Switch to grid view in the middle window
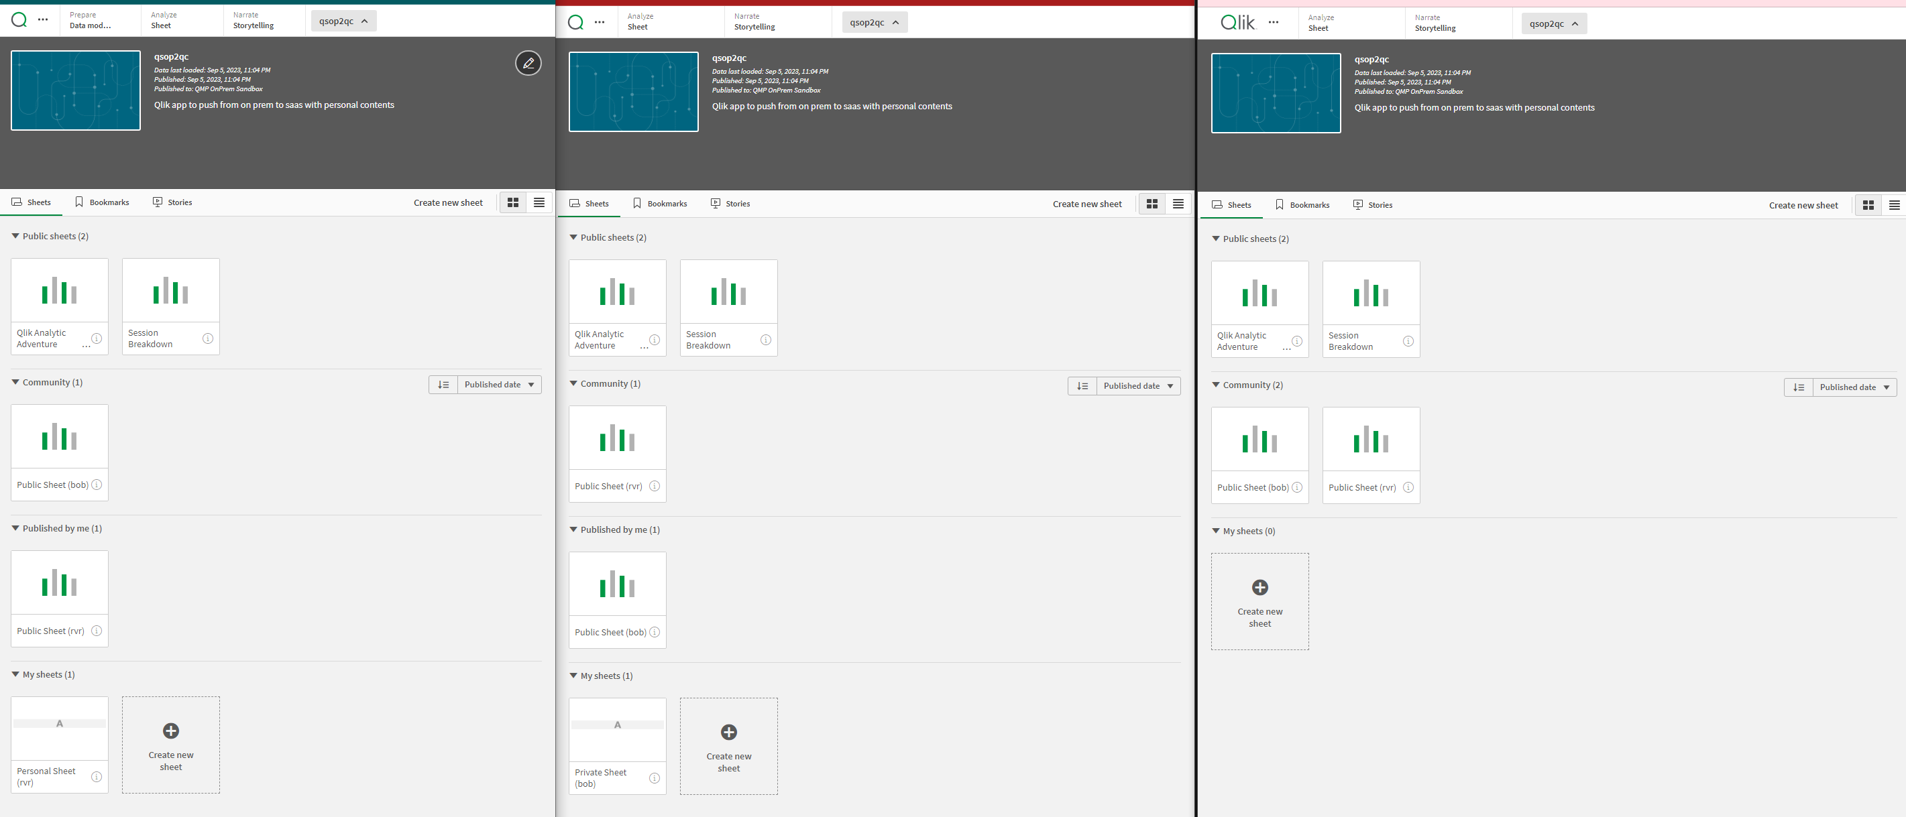Image resolution: width=1906 pixels, height=817 pixels. 1152,204
